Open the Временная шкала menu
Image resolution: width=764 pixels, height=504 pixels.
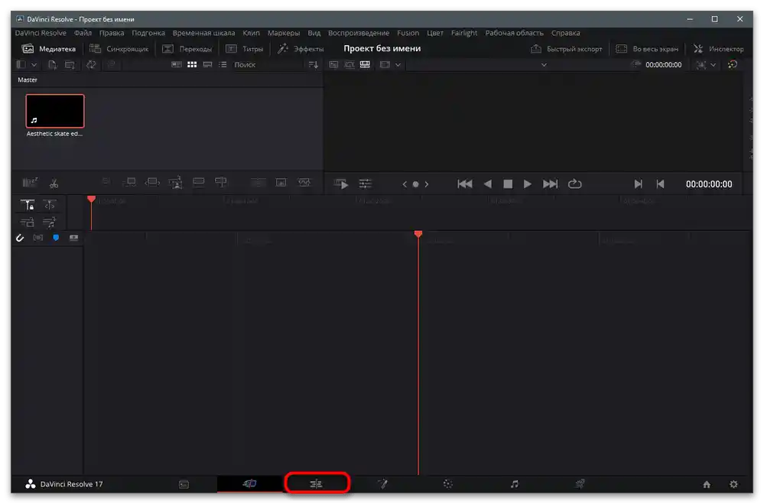pyautogui.click(x=203, y=33)
